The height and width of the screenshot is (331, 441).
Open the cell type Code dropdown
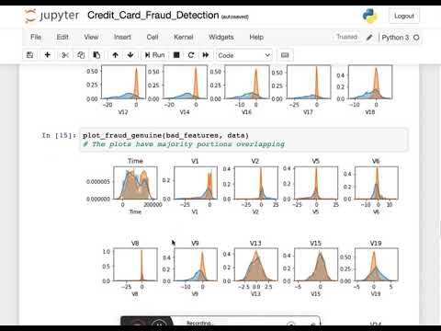pyautogui.click(x=244, y=55)
